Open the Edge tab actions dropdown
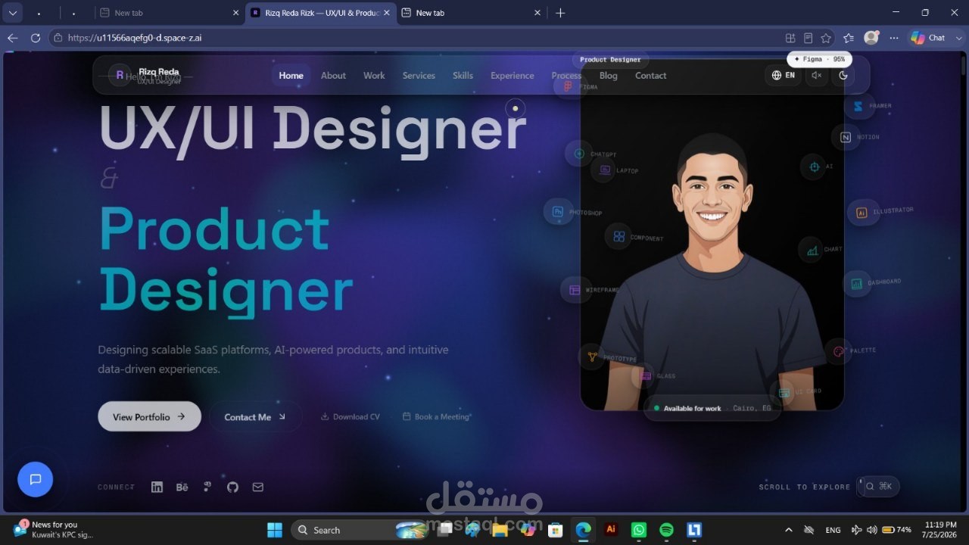969x545 pixels. [13, 13]
